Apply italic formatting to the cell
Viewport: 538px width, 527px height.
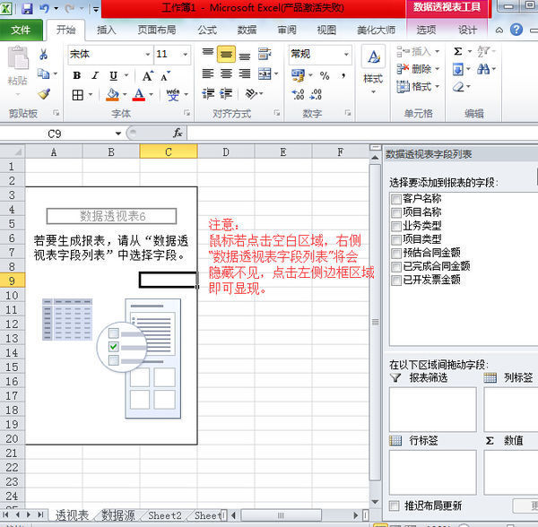pos(93,75)
